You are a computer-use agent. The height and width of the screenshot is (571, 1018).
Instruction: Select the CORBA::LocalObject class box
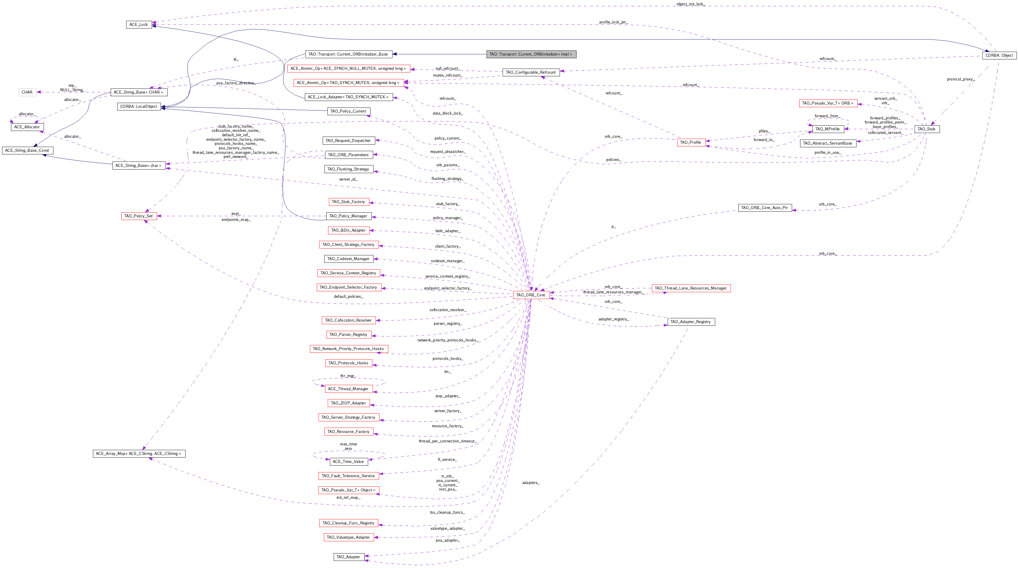coord(139,106)
